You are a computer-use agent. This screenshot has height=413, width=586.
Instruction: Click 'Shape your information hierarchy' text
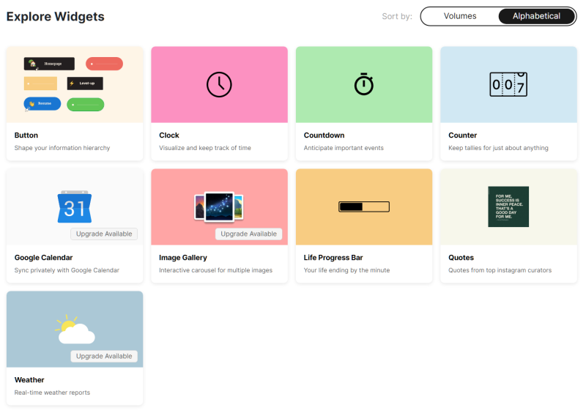point(62,148)
